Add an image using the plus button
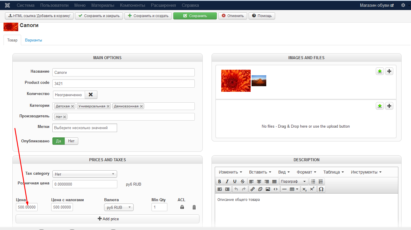This screenshot has height=230, width=411. tap(389, 71)
